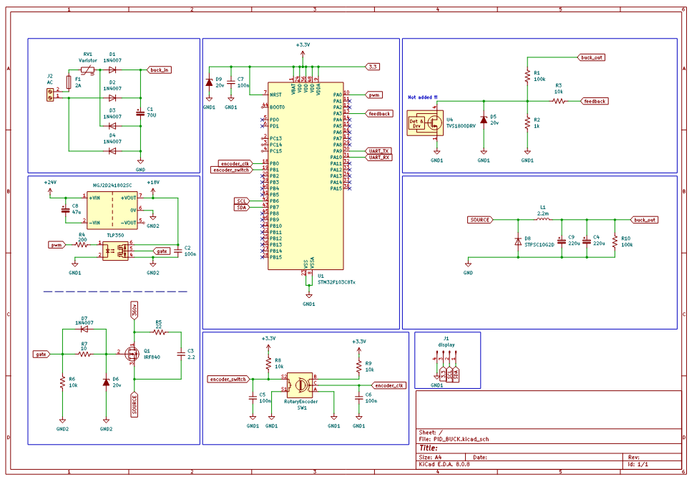This screenshot has width=694, height=482.
Task: Click the F1 2A fuse symbol
Action: point(68,83)
